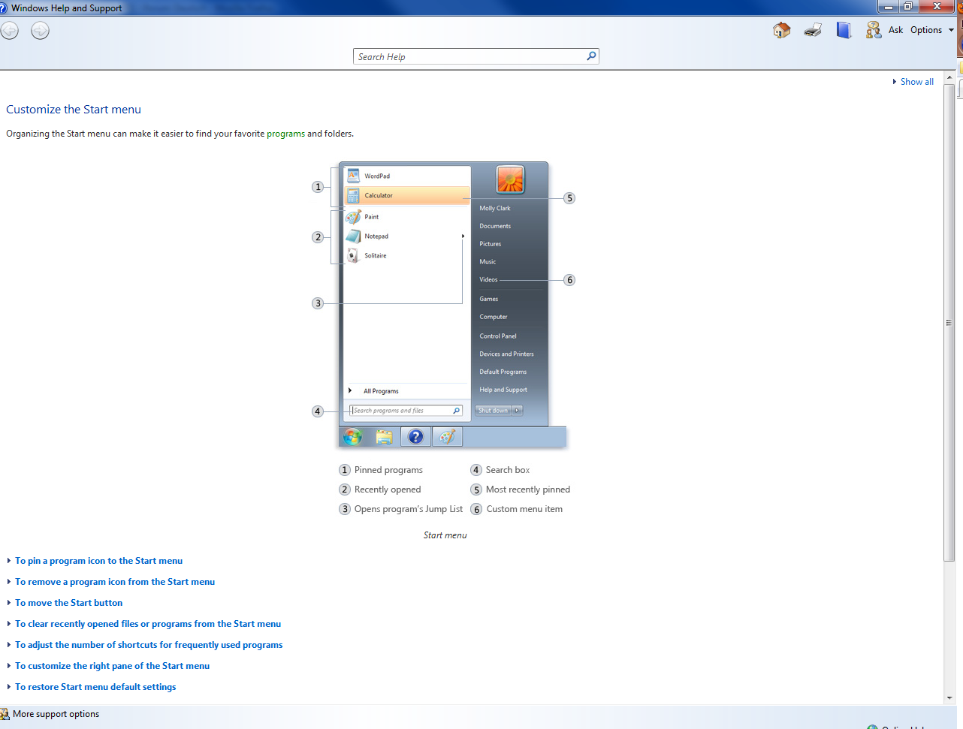Expand 'To remove a program icon from the Start menu'
Screen dimensions: 963x729
pos(115,582)
